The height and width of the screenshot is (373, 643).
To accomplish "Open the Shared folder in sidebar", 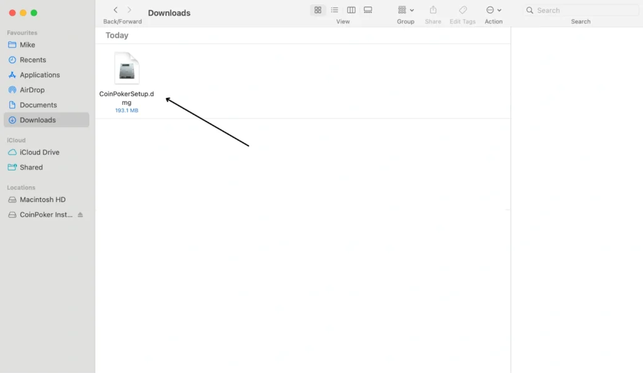I will [31, 167].
